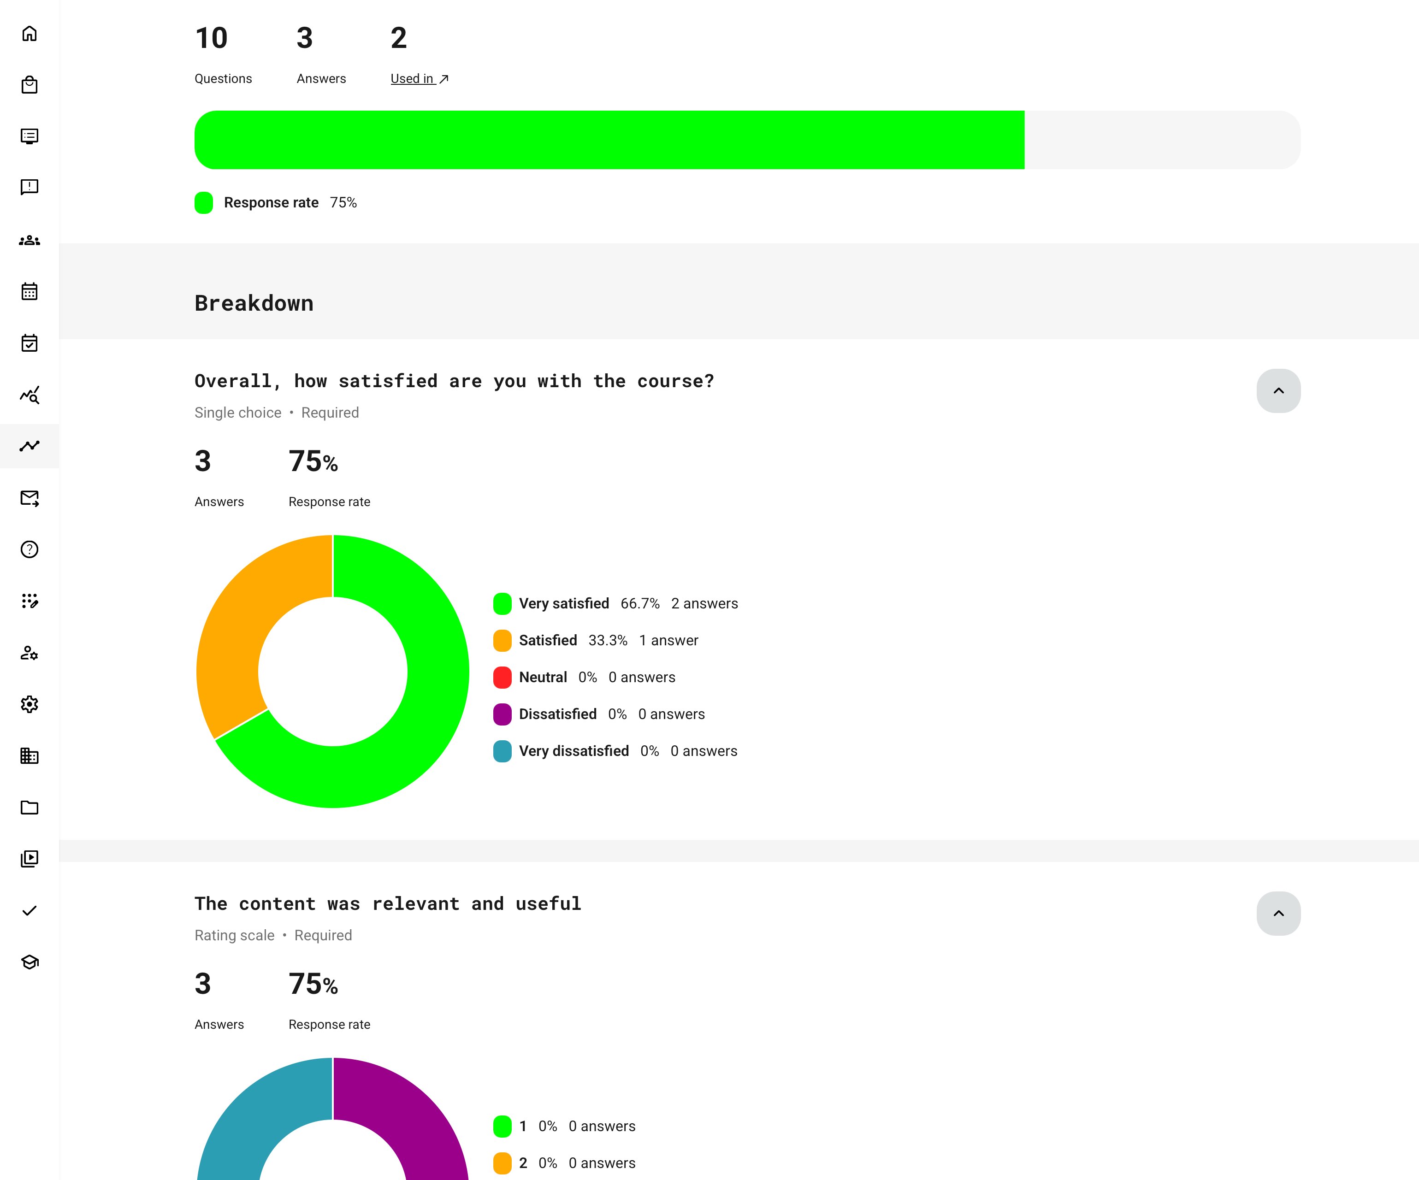Open the Home page
This screenshot has width=1419, height=1180.
(30, 34)
